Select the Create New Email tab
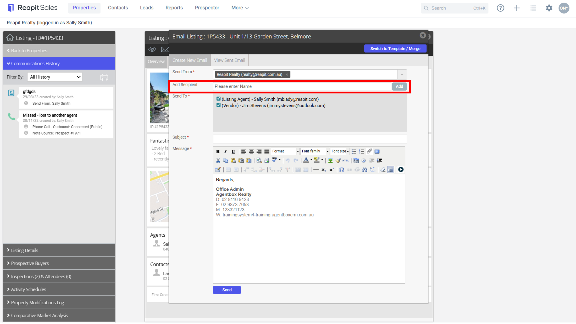 coord(190,60)
